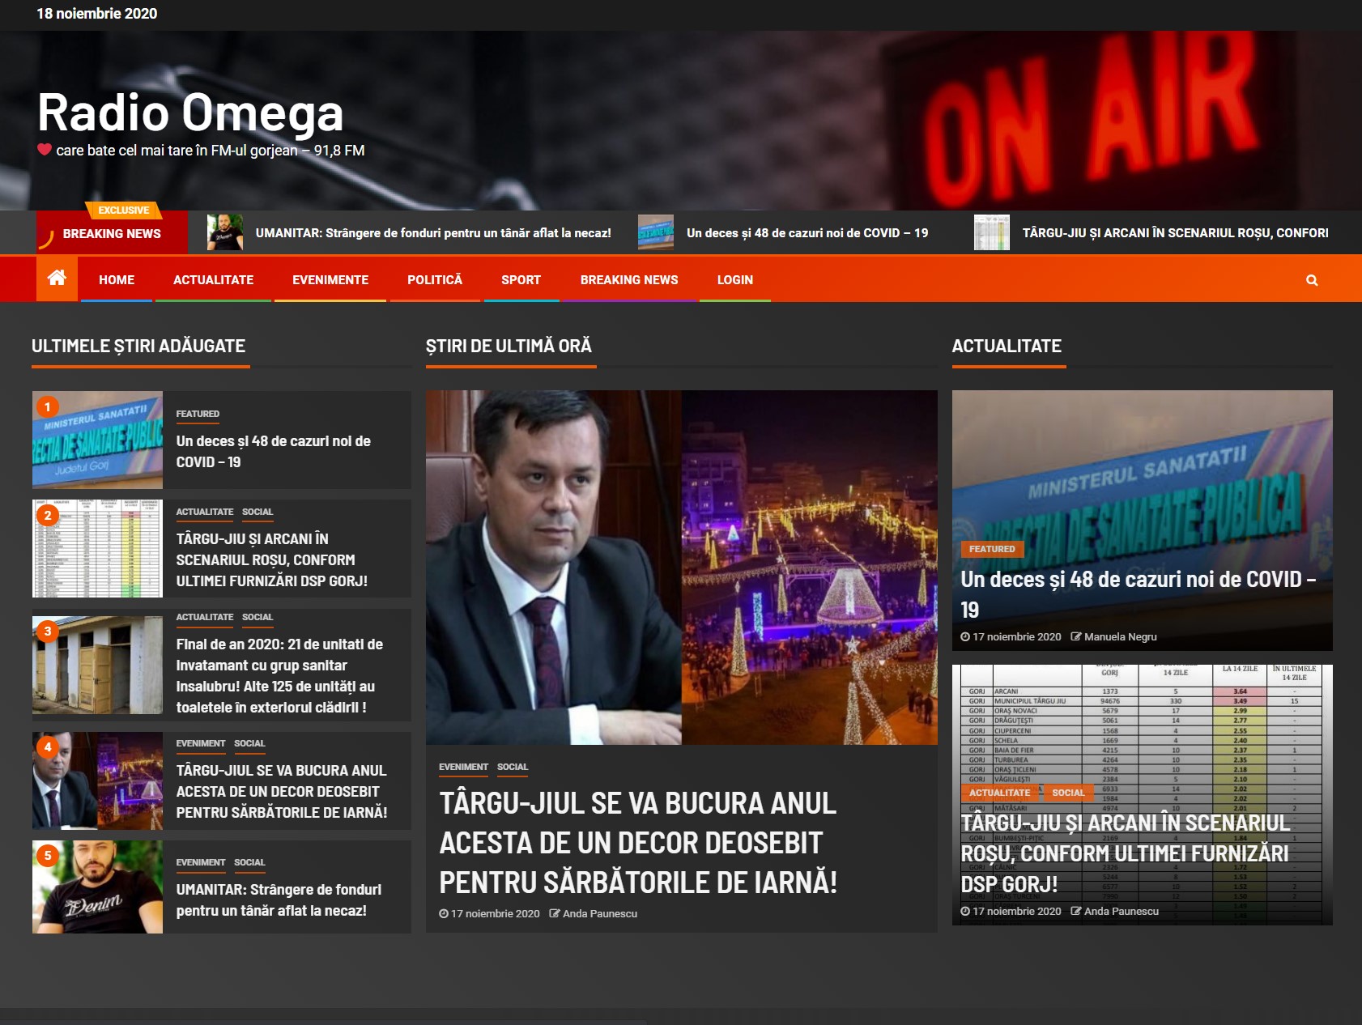1362x1025 pixels.
Task: Click SOCIAL tag under central featured image
Action: pos(513,767)
